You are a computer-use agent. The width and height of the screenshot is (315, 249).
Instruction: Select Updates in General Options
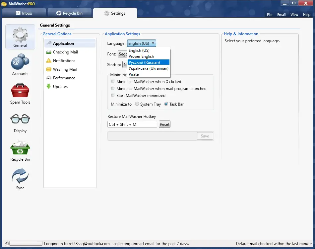(x=70, y=87)
